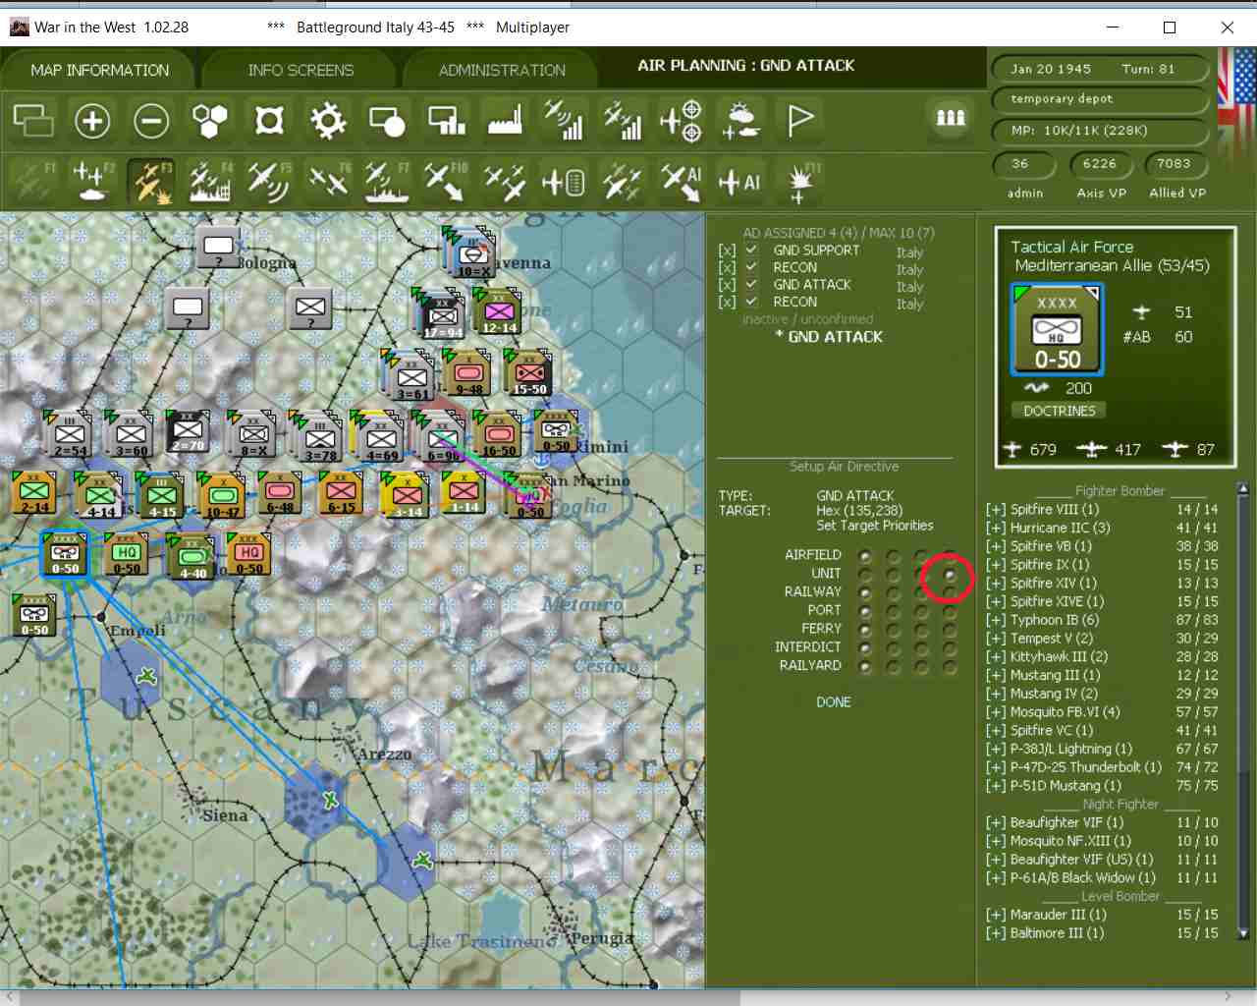
Task: Click the factory production icon
Action: coord(505,121)
